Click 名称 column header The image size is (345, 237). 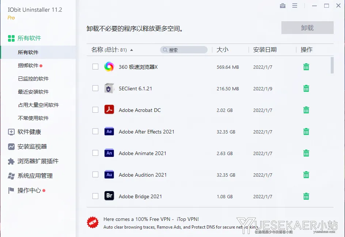tap(97, 50)
